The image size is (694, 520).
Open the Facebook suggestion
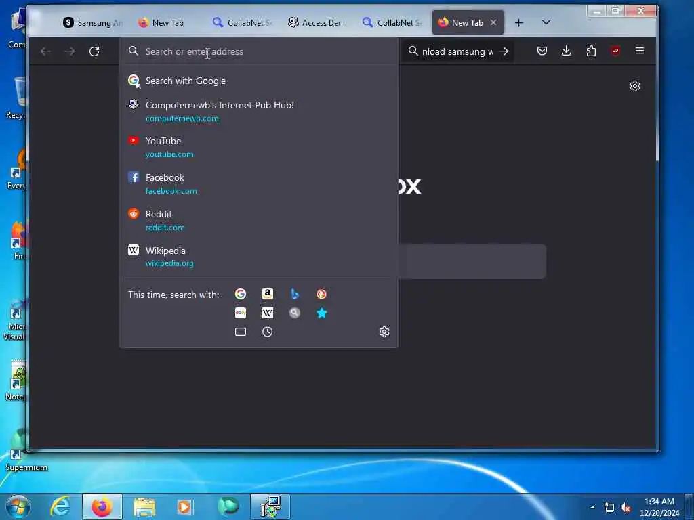[x=259, y=184]
